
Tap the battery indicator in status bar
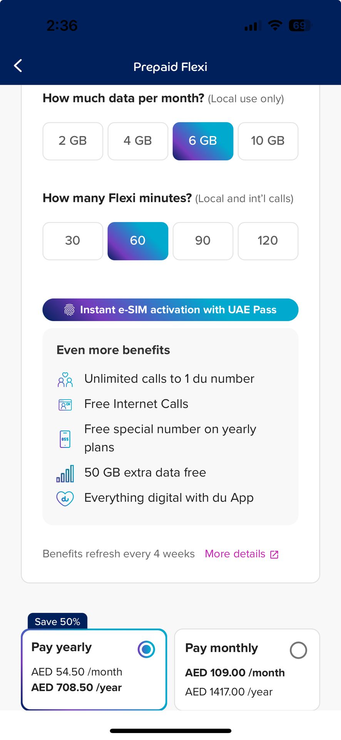click(300, 26)
